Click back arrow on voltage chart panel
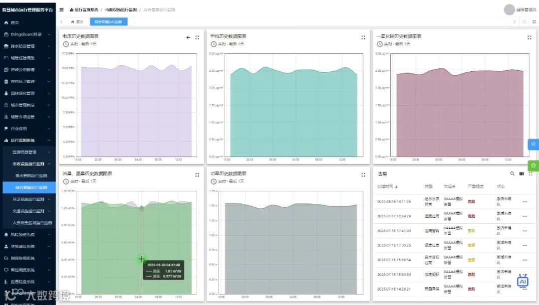This screenshot has height=305, width=539. (188, 37)
